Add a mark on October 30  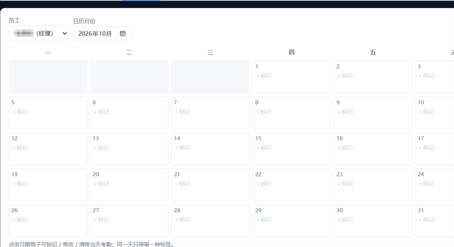(x=345, y=220)
